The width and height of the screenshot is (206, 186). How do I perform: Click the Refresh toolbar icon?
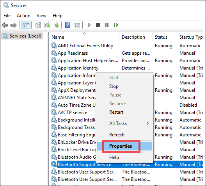[47, 25]
